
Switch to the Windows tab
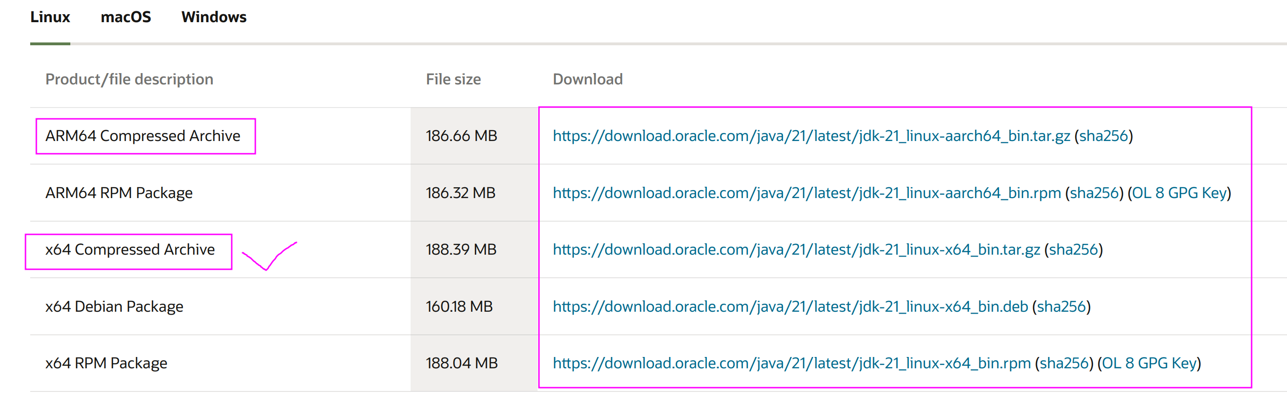point(214,17)
